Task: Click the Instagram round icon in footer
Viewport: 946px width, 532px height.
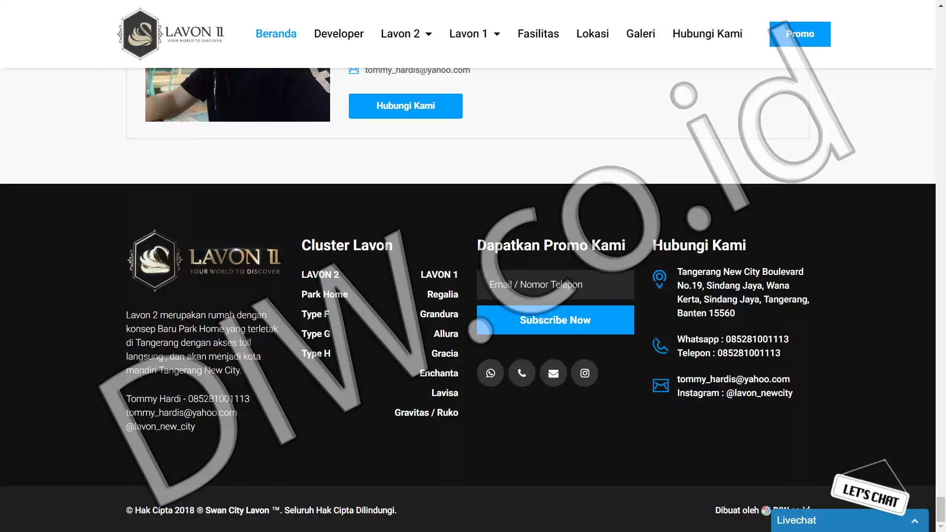Action: pyautogui.click(x=584, y=373)
